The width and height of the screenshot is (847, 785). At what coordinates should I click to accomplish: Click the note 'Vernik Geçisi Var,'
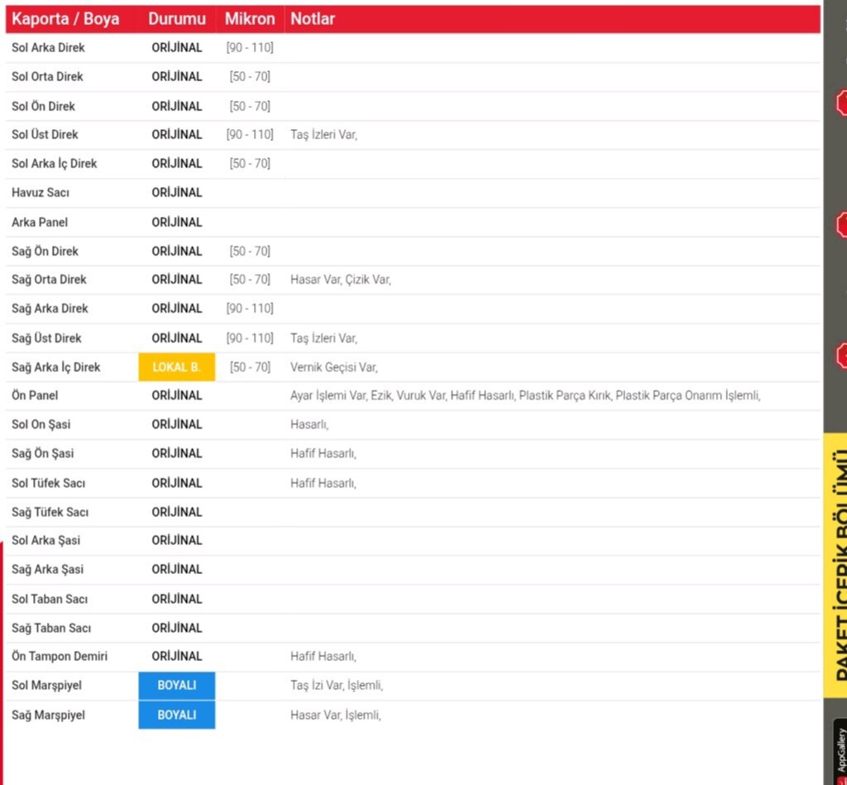(x=334, y=367)
